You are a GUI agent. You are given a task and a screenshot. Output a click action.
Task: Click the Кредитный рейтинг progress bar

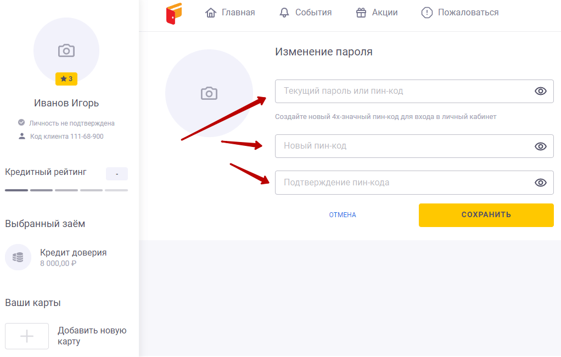[66, 190]
